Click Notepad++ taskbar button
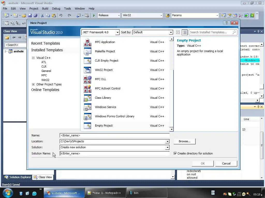 point(106,193)
